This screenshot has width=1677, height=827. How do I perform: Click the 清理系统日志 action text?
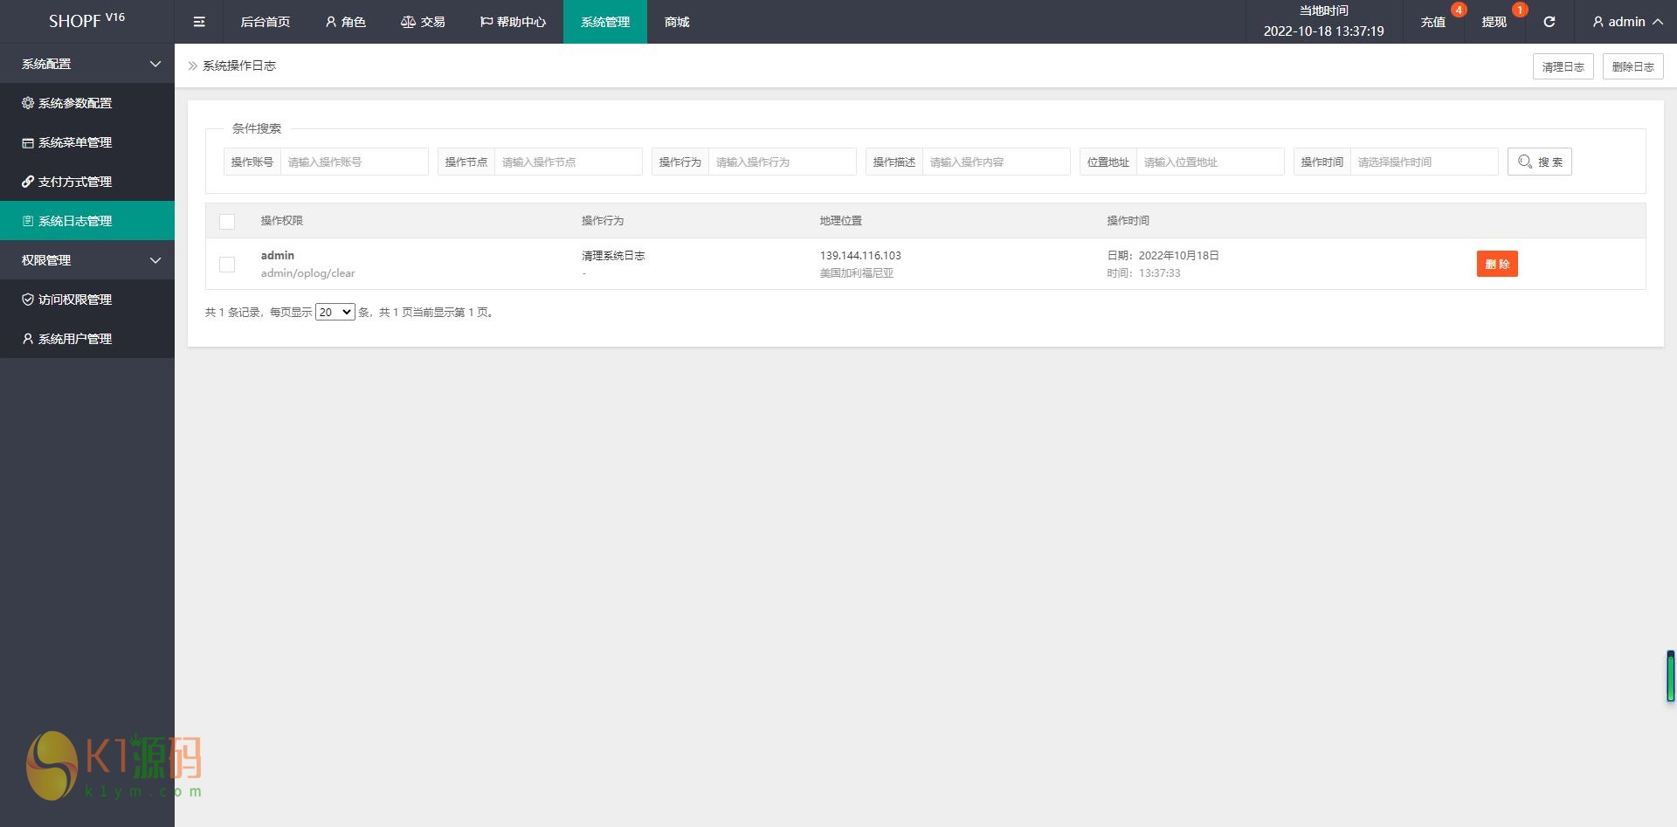click(613, 255)
